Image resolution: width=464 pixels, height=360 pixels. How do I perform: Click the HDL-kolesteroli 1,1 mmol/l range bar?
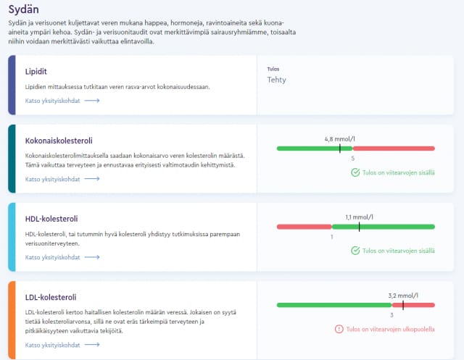click(355, 227)
